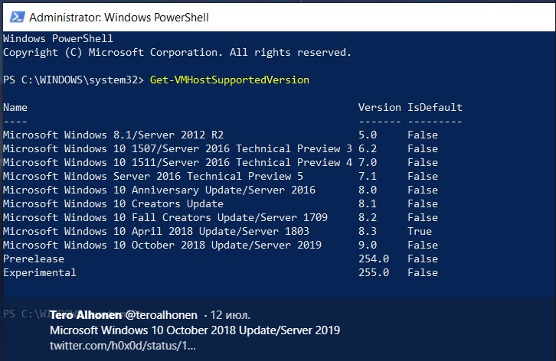Click version 9.0 in the Version column
This screenshot has width=556, height=361.
click(368, 246)
